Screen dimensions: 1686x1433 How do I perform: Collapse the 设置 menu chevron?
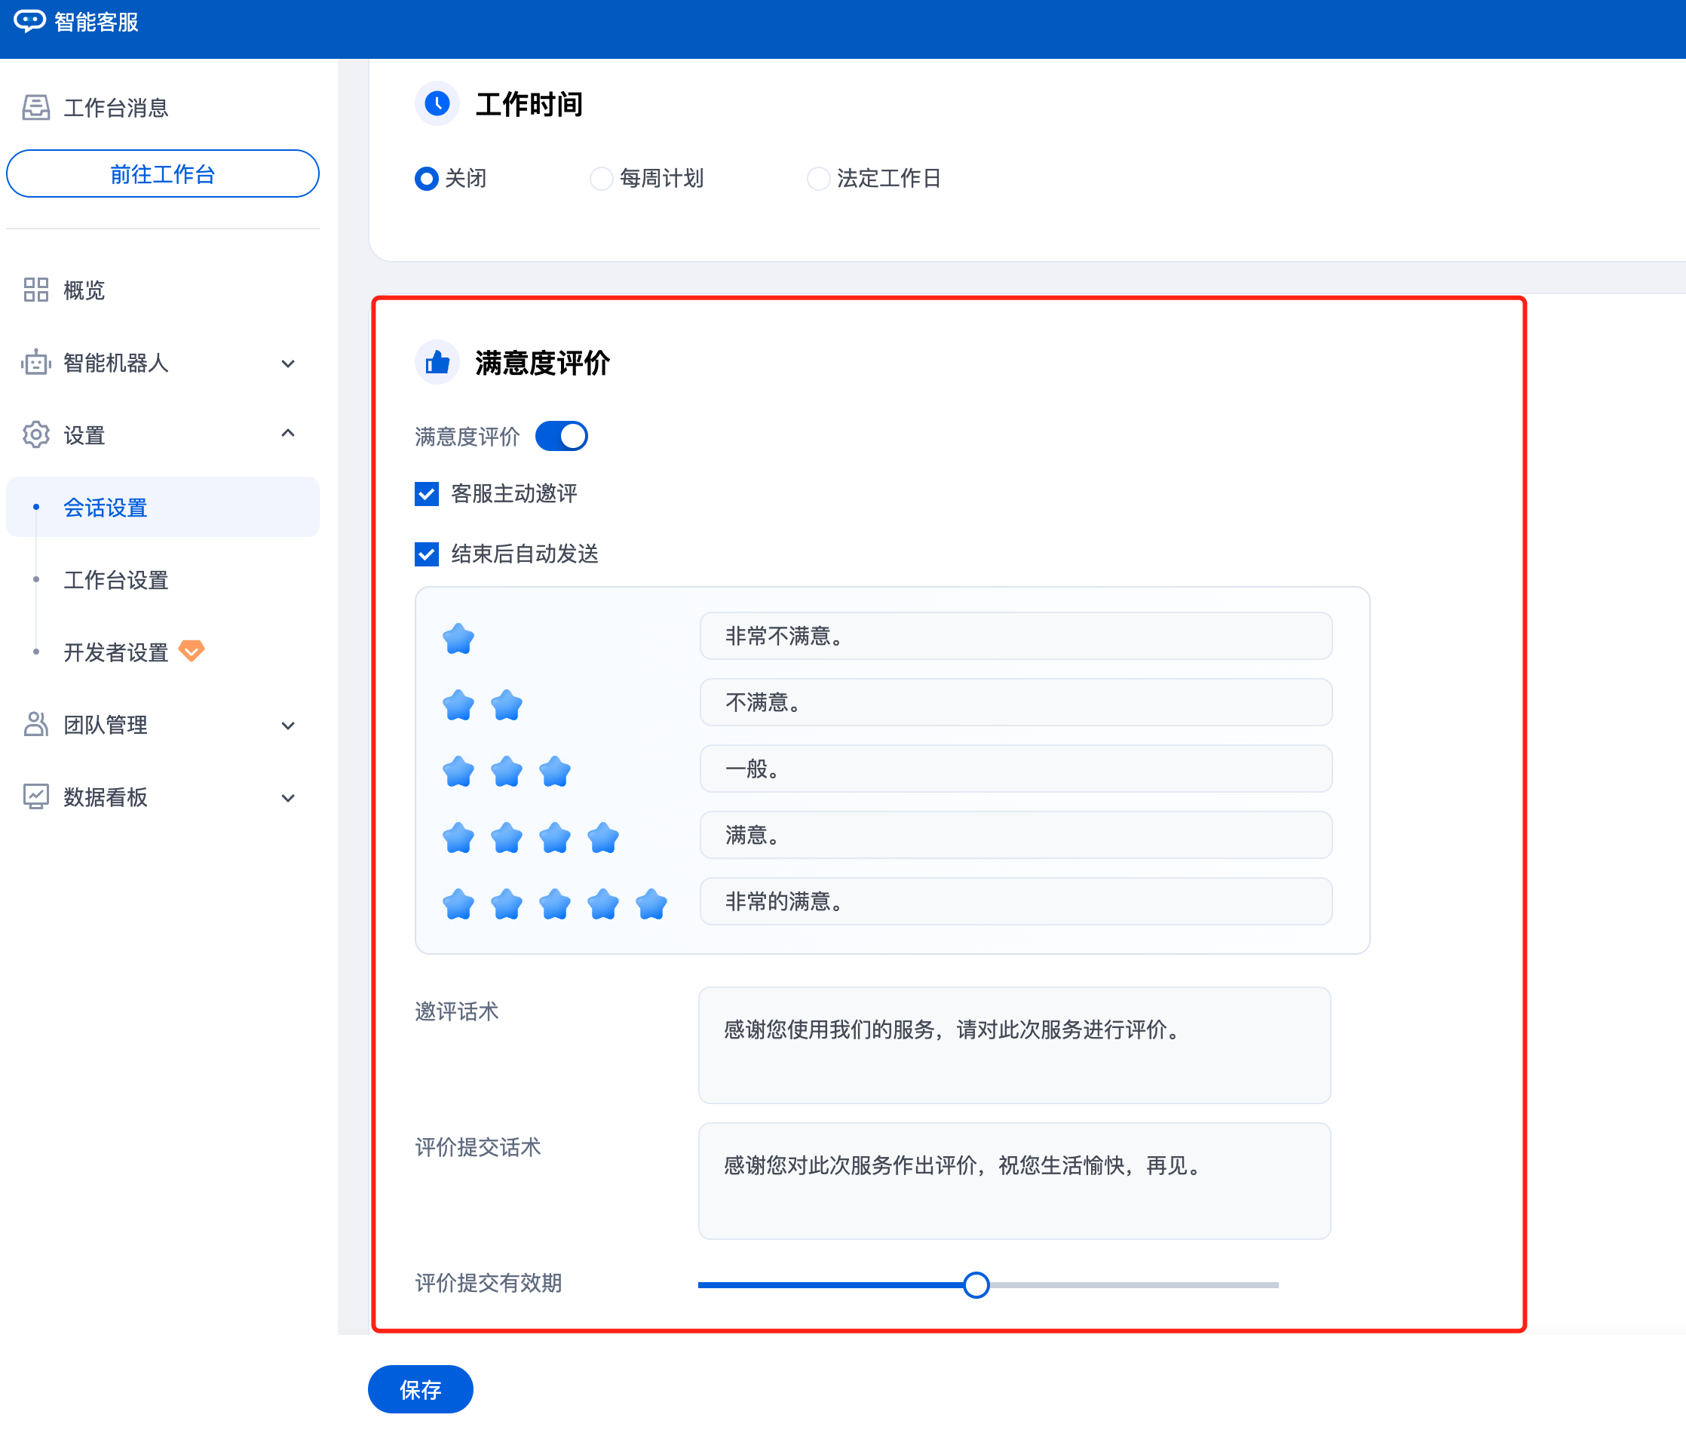point(287,434)
